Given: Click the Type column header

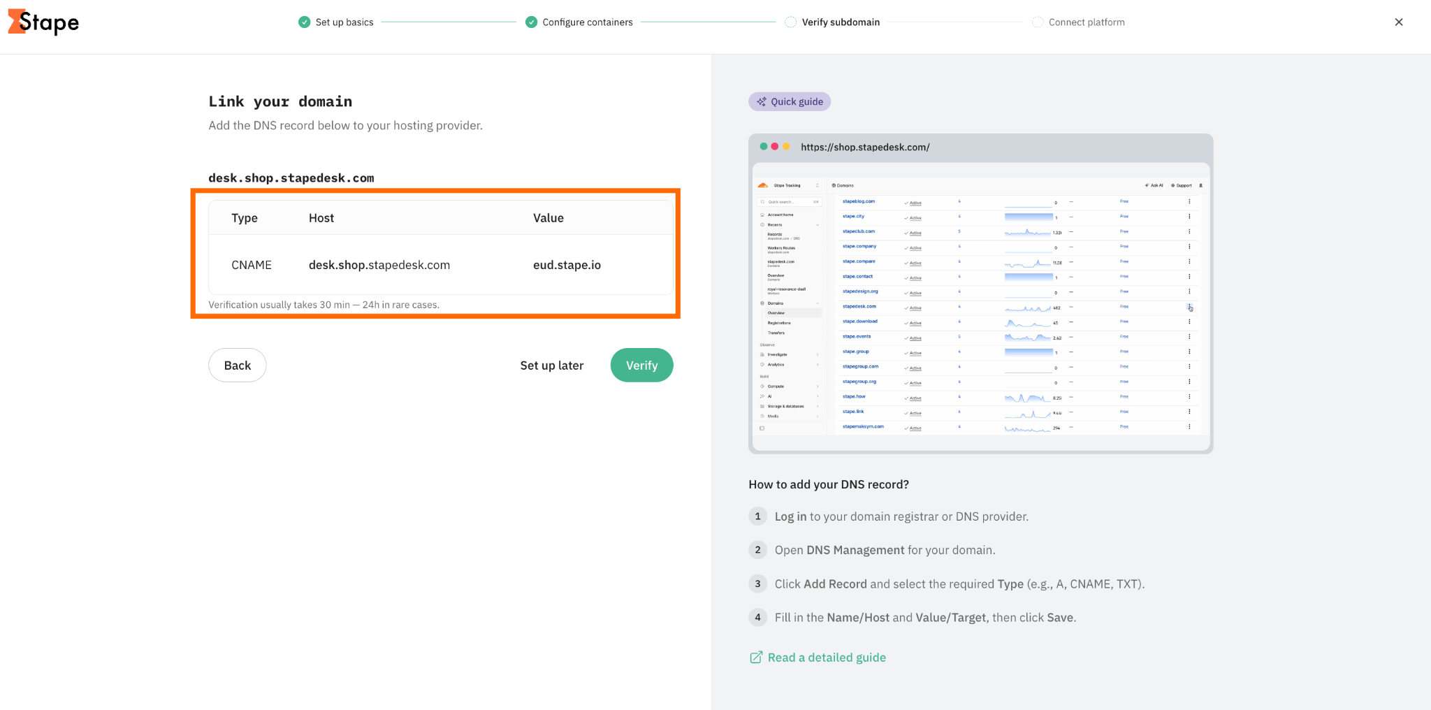Looking at the screenshot, I should [x=245, y=218].
